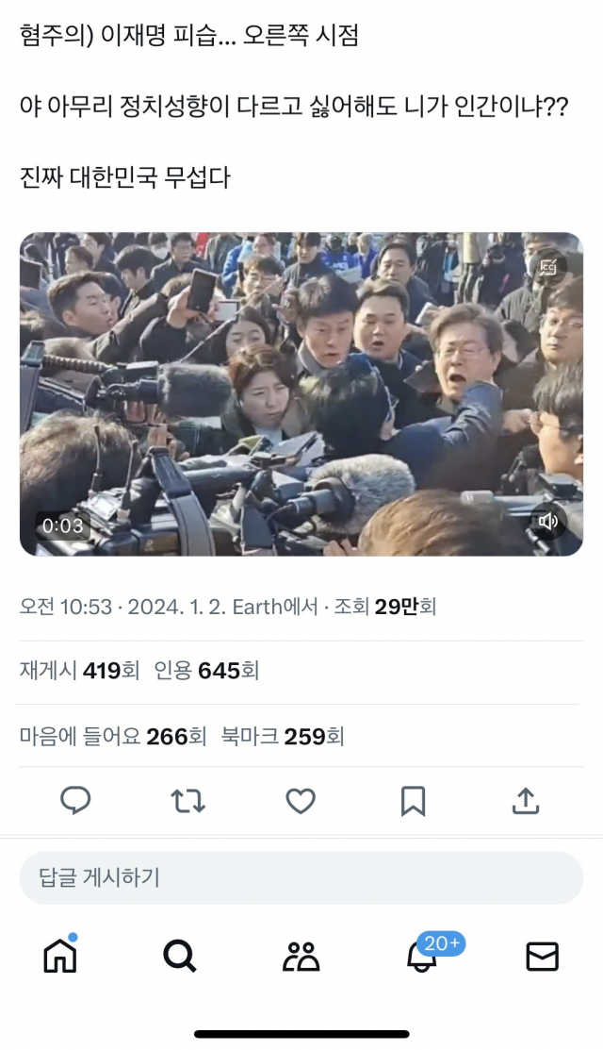Like the post with heart icon

[301, 801]
